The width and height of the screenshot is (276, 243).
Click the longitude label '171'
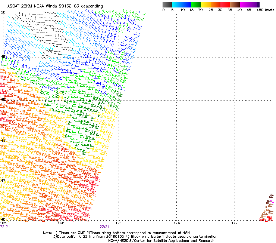coord(119,223)
